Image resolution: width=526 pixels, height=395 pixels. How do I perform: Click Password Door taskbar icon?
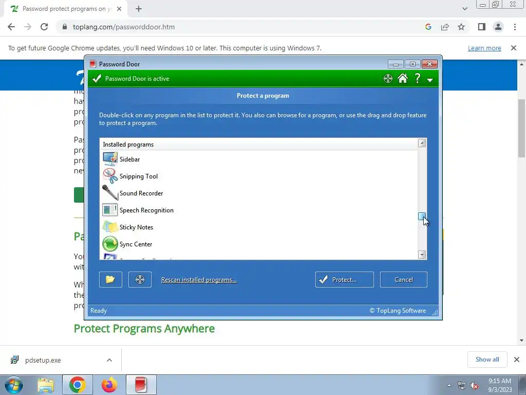click(141, 385)
